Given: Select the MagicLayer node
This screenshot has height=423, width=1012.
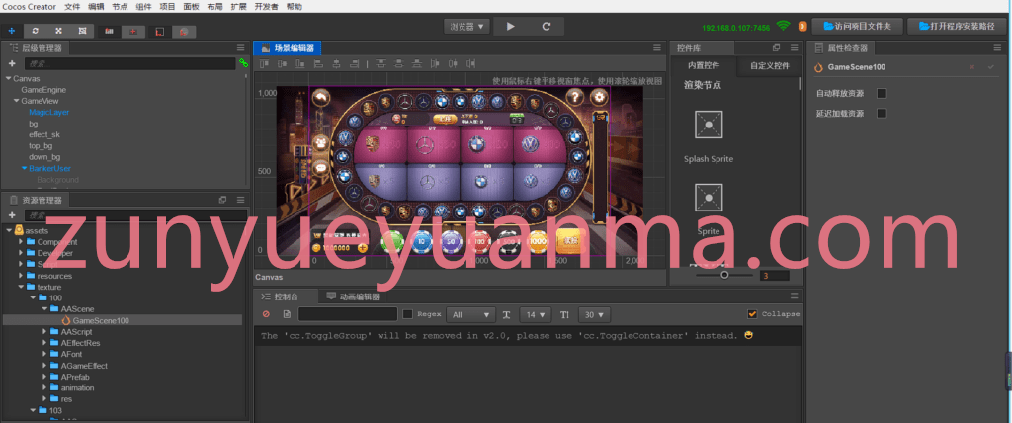Looking at the screenshot, I should pos(49,113).
